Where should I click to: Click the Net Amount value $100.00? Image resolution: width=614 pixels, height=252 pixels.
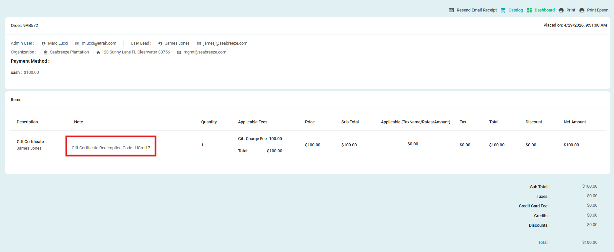[x=571, y=145]
